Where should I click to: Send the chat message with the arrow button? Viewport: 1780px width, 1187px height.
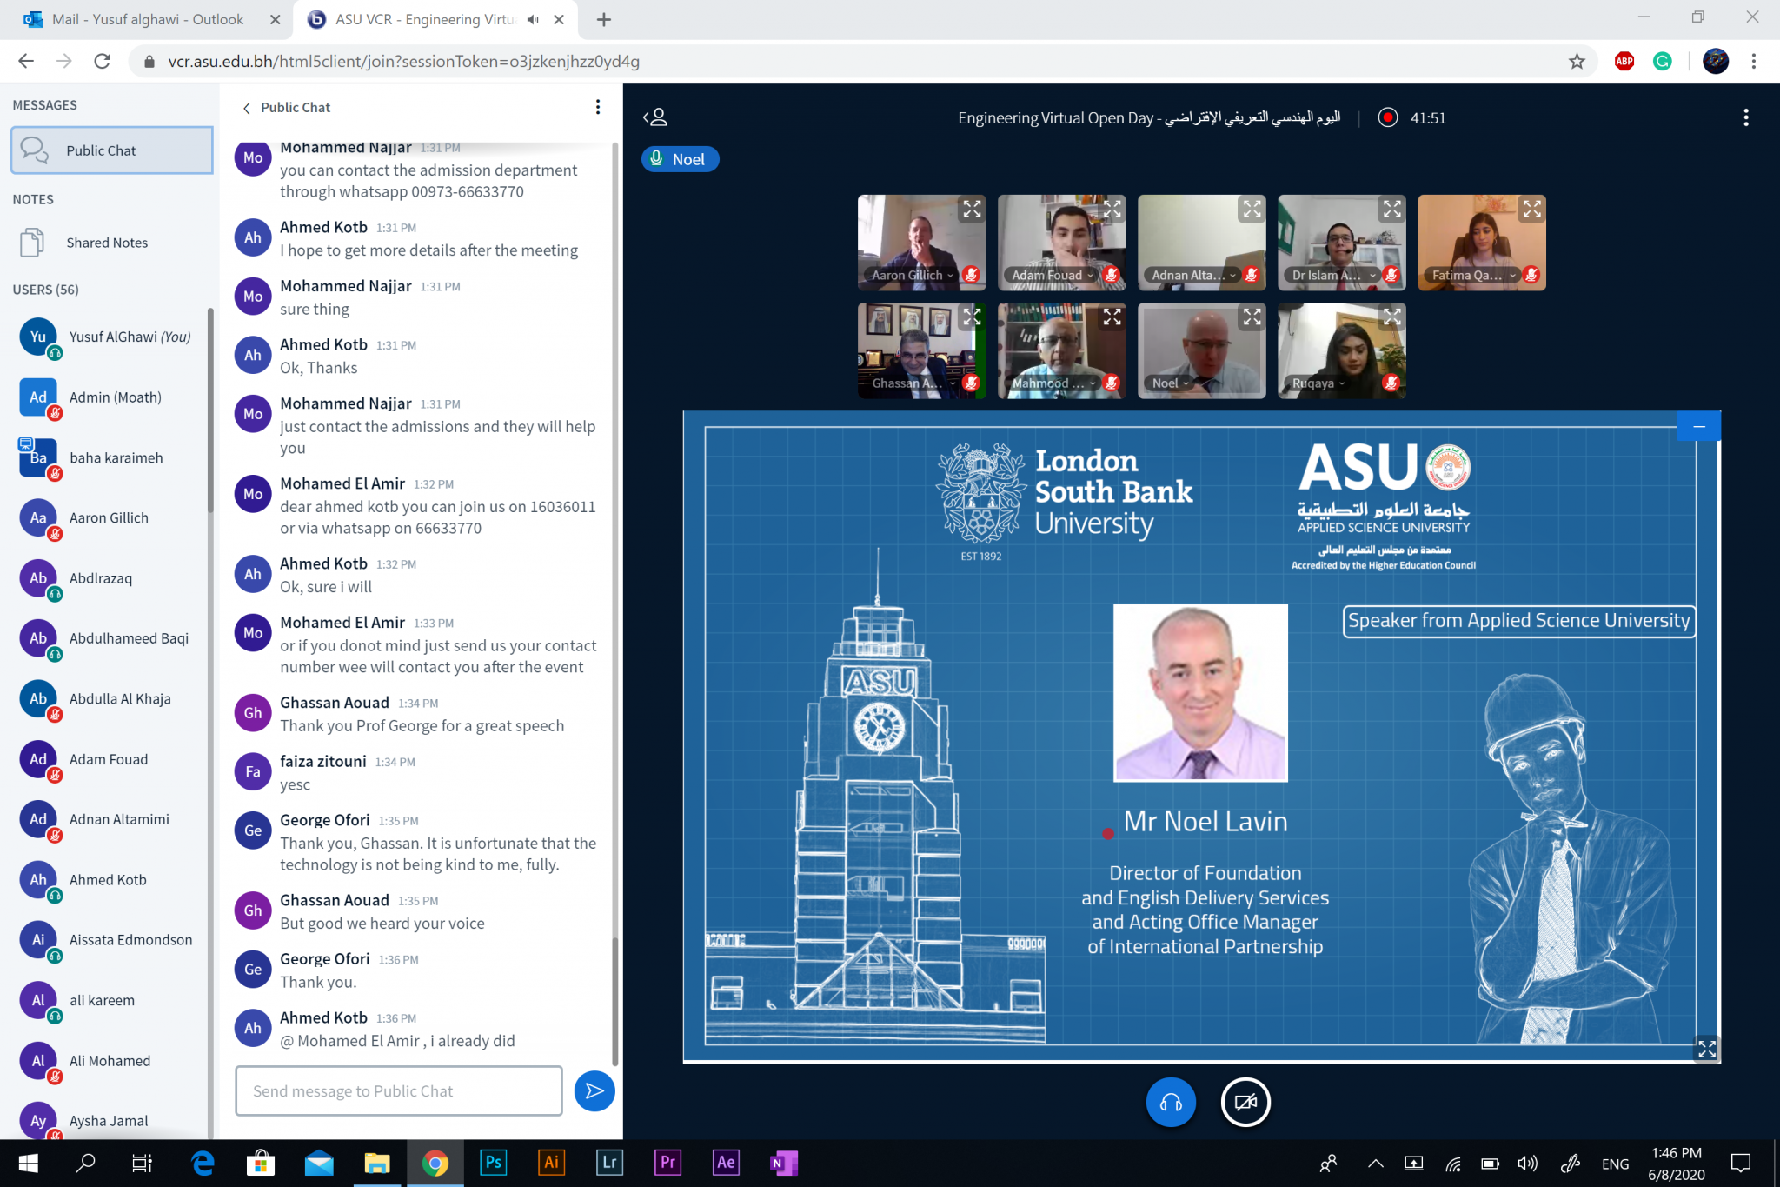(x=594, y=1090)
